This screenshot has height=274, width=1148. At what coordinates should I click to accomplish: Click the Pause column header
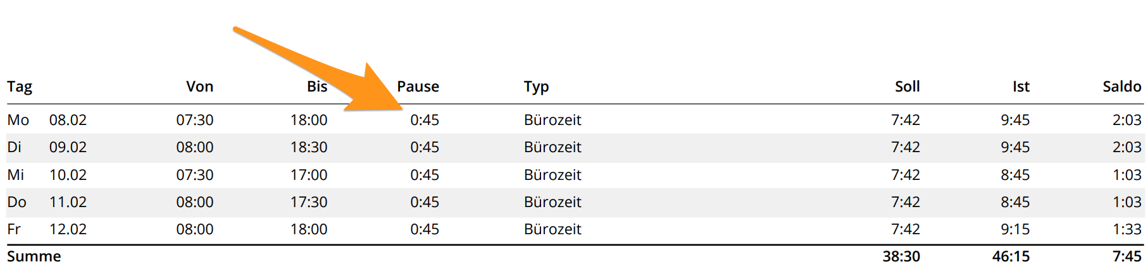click(x=418, y=86)
